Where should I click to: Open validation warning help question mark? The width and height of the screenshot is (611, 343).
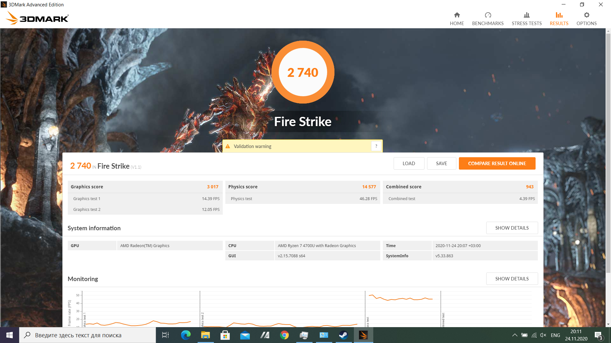(x=376, y=146)
